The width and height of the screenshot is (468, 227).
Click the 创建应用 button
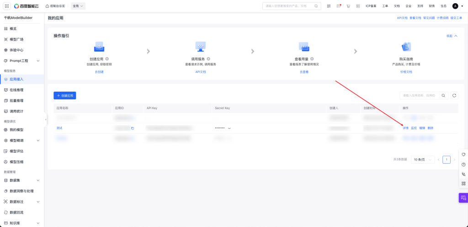(x=64, y=95)
